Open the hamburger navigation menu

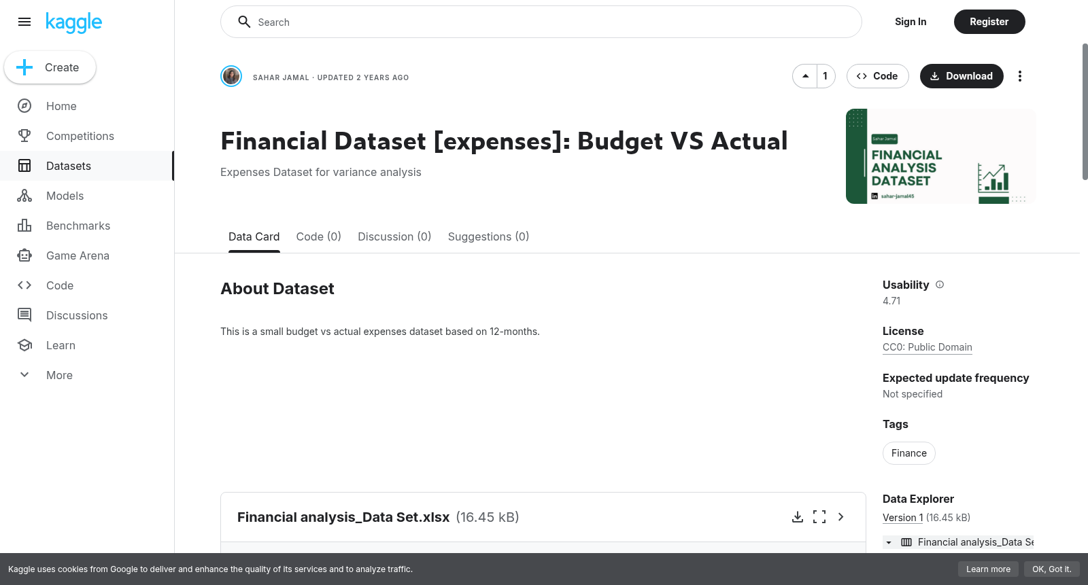click(x=24, y=22)
